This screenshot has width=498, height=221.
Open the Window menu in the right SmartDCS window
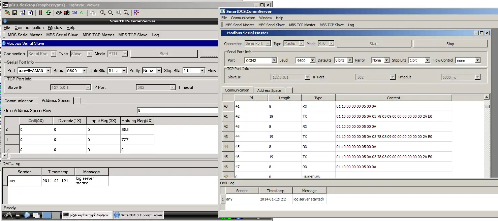pos(266,18)
